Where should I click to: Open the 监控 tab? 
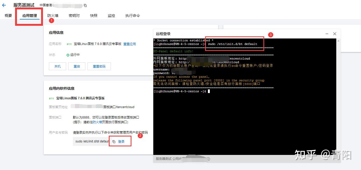pos(111,16)
